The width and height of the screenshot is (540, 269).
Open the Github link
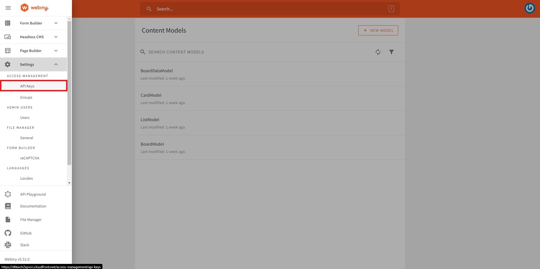[26, 233]
